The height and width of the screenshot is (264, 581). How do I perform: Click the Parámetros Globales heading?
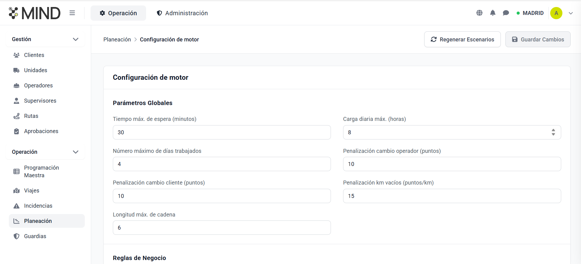[142, 103]
